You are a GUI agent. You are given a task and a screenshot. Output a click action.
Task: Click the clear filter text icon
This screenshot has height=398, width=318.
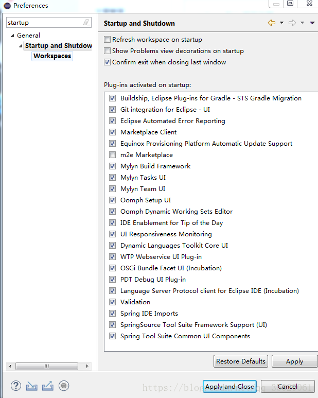click(x=86, y=22)
